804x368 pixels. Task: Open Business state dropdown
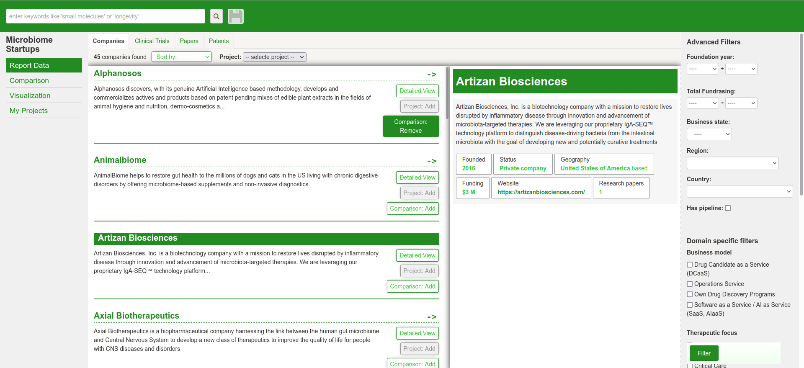709,134
